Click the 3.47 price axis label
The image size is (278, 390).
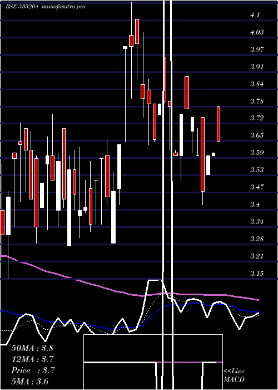click(257, 187)
